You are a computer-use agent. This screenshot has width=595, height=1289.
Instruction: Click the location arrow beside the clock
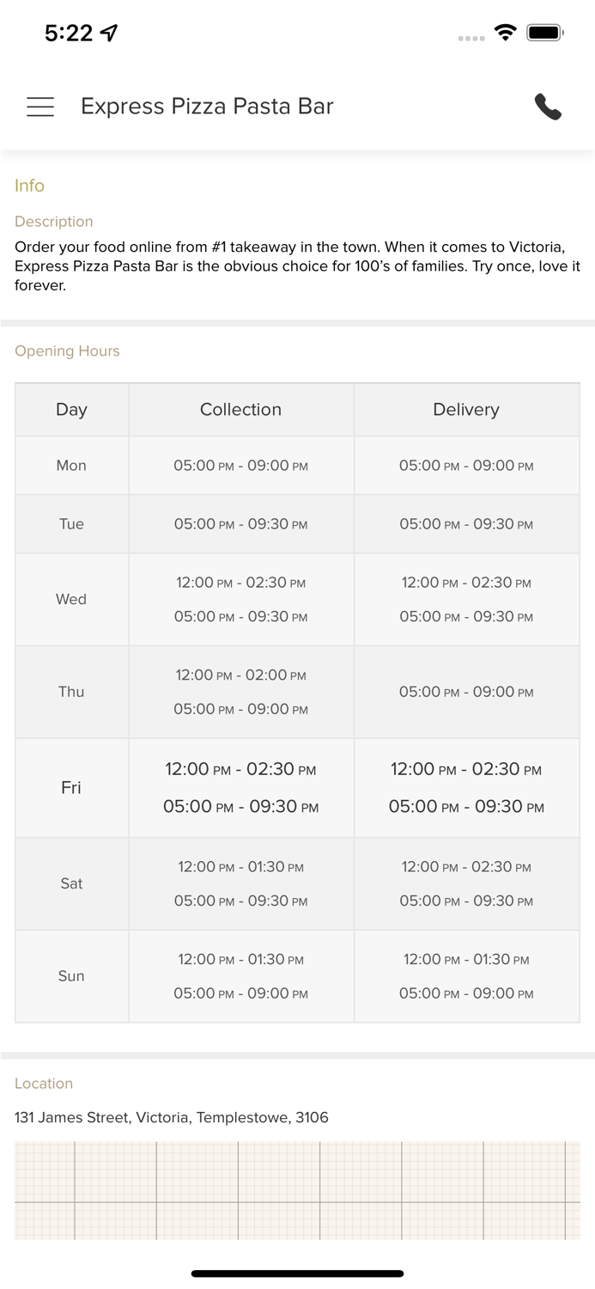pos(109,34)
